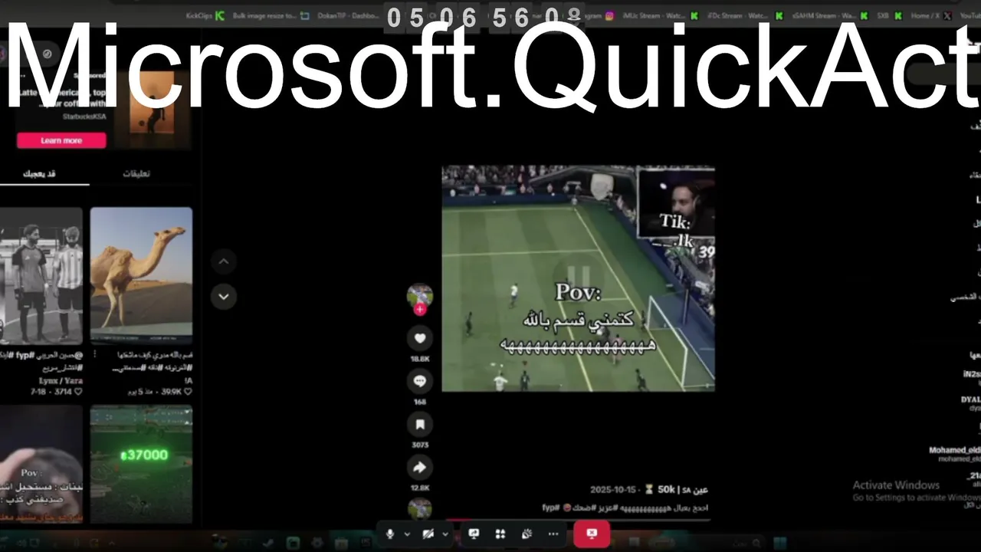981x552 pixels.
Task: Click the 3073 saves count
Action: (x=419, y=445)
